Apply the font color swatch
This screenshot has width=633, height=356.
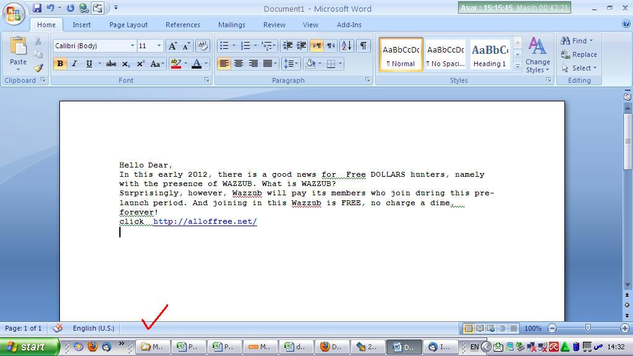pos(197,64)
